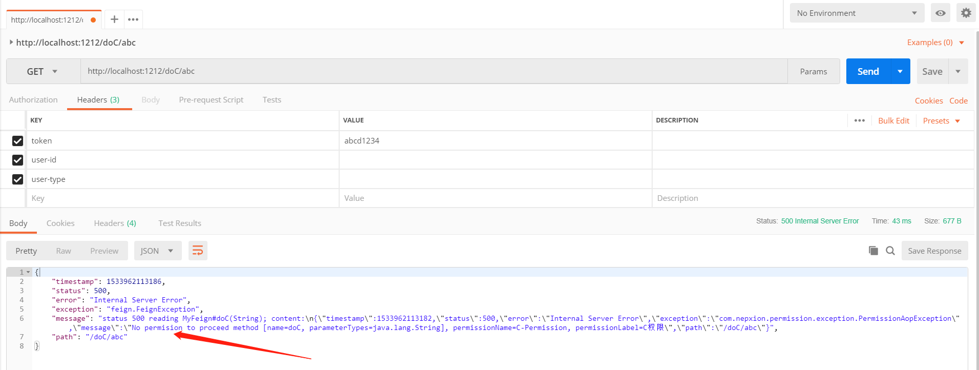Open manage environments gear icon
The height and width of the screenshot is (370, 979).
click(966, 13)
